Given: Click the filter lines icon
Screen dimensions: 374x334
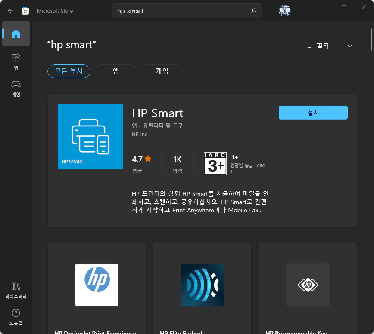Looking at the screenshot, I should pos(309,46).
